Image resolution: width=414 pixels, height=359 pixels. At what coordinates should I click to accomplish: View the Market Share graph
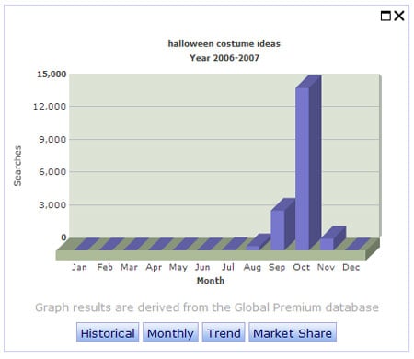click(293, 332)
